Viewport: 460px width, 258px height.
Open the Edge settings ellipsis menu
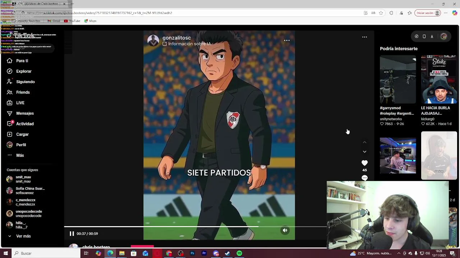pyautogui.click(x=446, y=13)
